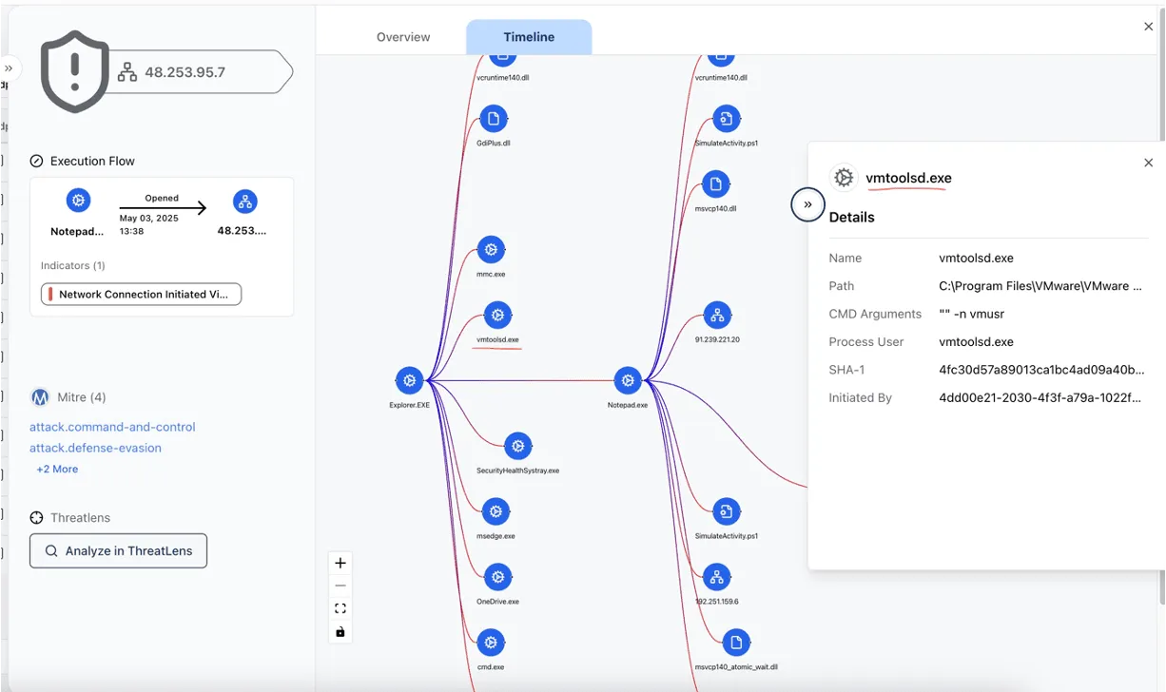This screenshot has width=1166, height=692.
Task: Open the Timeline tab
Action: pos(529,37)
